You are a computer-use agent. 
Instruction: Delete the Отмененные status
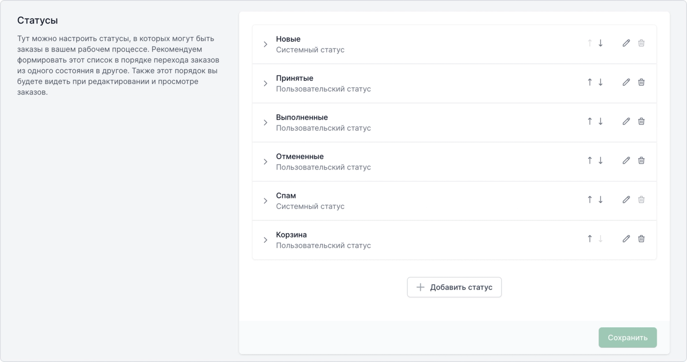click(641, 161)
